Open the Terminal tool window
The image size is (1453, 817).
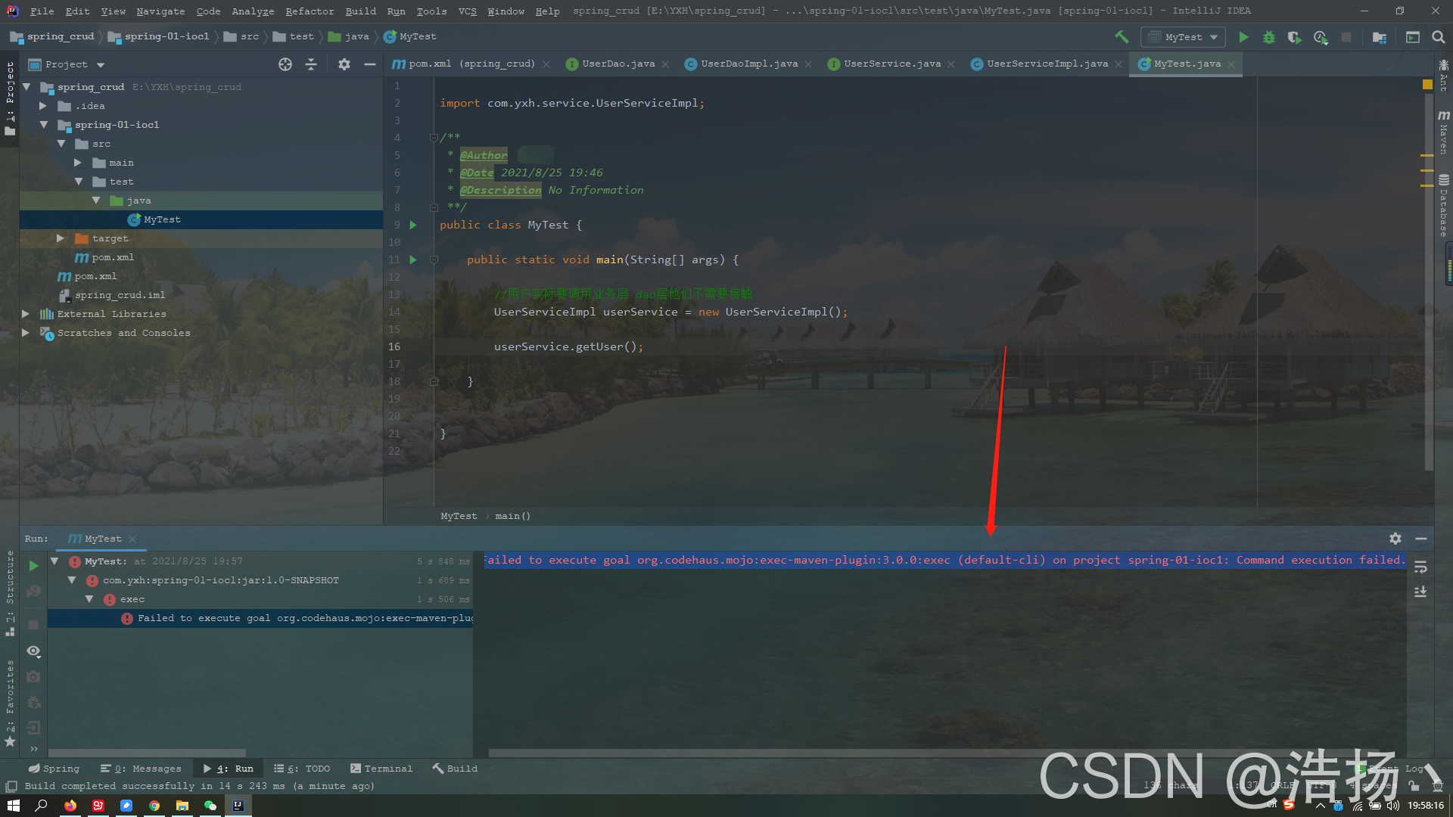pyautogui.click(x=381, y=769)
